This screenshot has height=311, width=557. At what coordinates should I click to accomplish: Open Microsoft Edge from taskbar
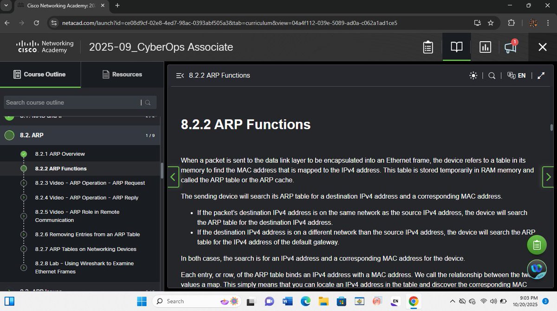tap(305, 301)
